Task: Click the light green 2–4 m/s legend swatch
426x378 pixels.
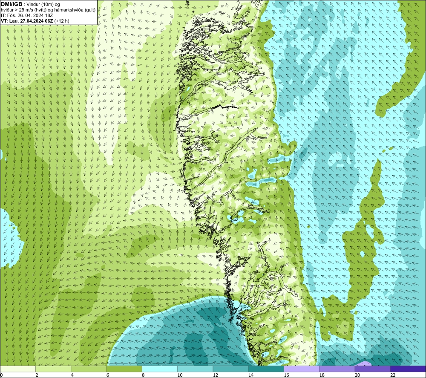Action: (53, 369)
